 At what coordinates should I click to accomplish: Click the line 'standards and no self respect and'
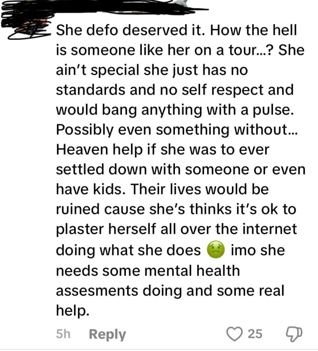[x=174, y=90]
